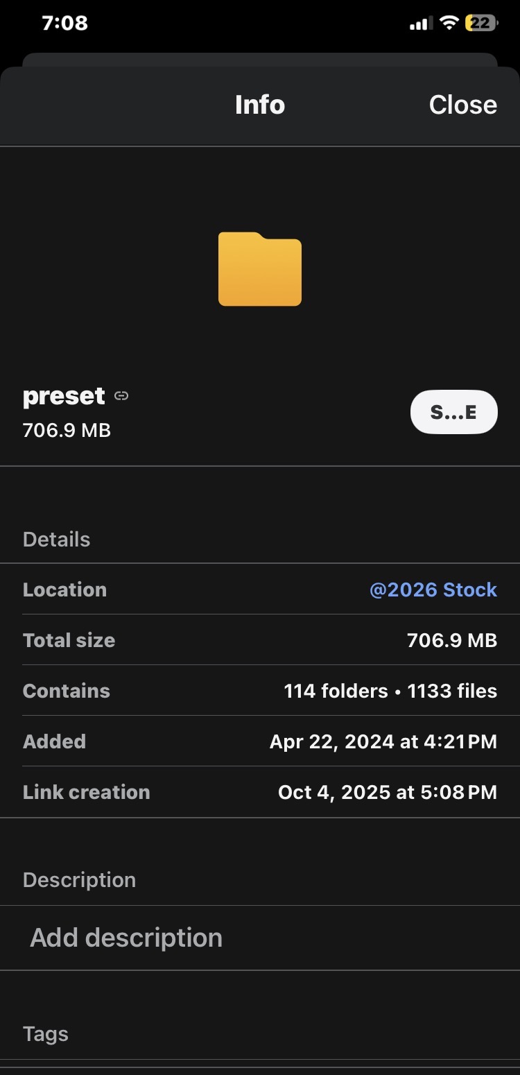Tap the 7:08 clock in status bar
The image size is (520, 1075).
coord(64,23)
